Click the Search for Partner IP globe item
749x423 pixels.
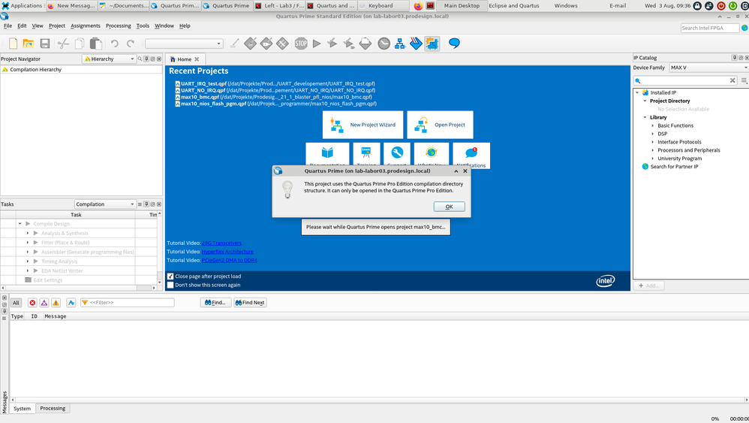coord(674,166)
